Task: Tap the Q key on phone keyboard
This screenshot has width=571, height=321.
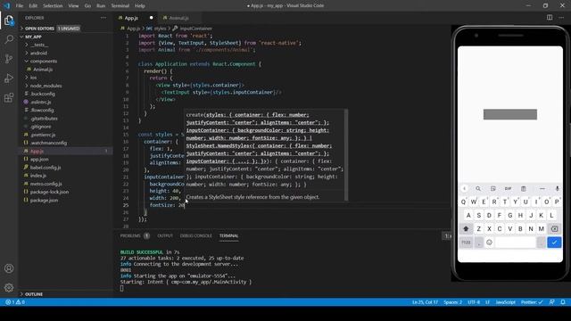Action: tap(463, 202)
